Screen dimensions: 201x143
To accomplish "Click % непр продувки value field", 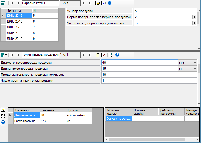I will point(165,11).
